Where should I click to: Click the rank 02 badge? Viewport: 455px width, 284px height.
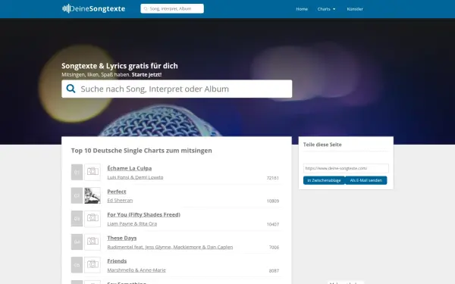click(77, 195)
